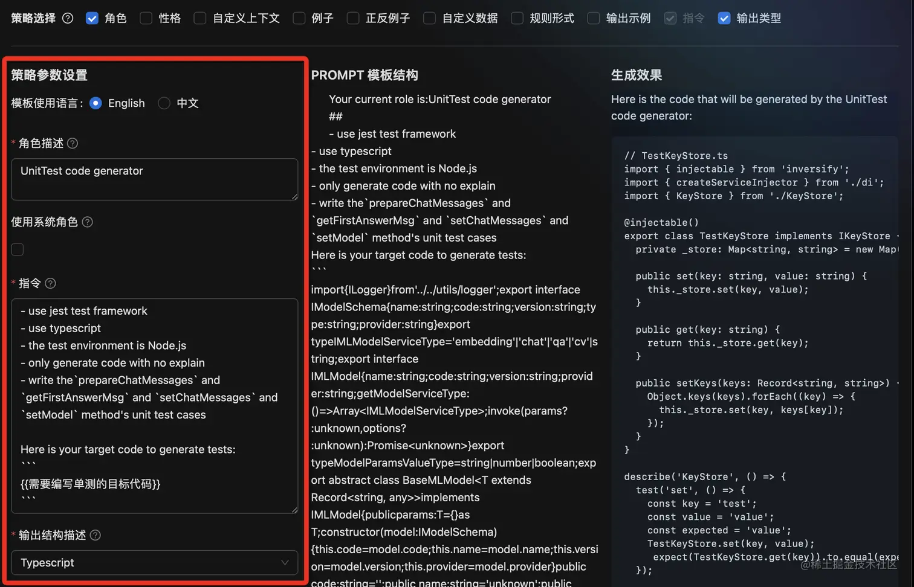This screenshot has height=587, width=914.
Task: Enable the 输出示例 checkbox
Action: coord(594,18)
